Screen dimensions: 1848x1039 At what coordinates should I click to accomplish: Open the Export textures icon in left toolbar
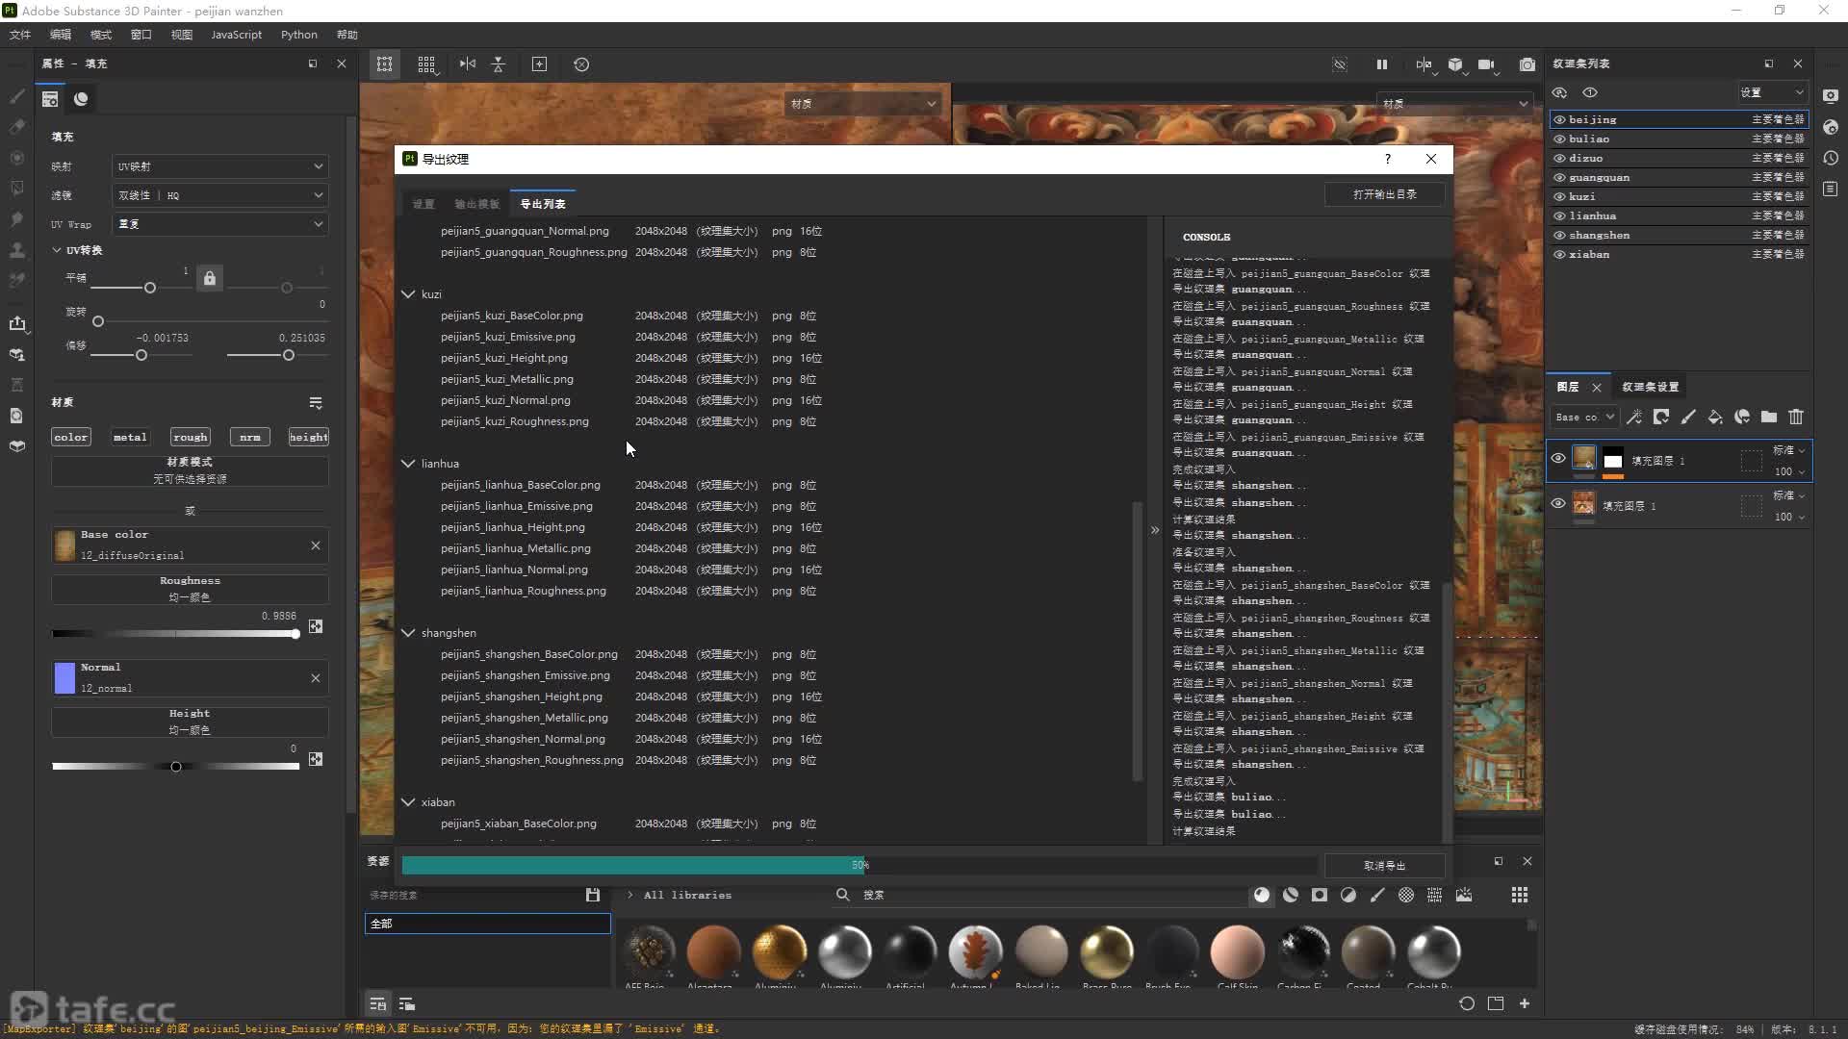pyautogui.click(x=16, y=323)
